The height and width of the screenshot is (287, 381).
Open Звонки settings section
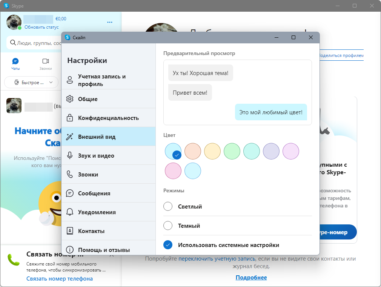[x=108, y=174]
